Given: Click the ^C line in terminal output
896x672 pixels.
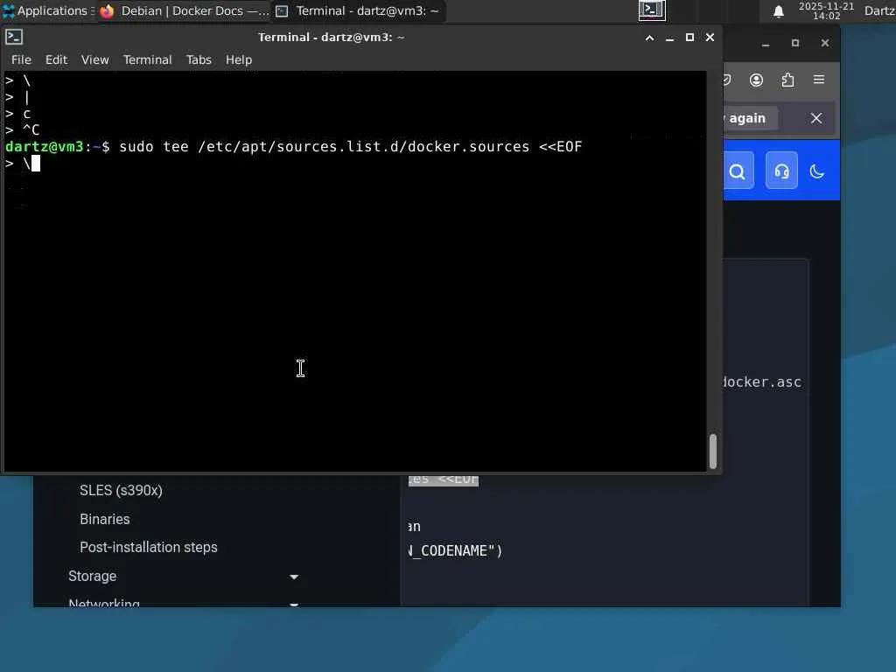Looking at the screenshot, I should [x=31, y=130].
